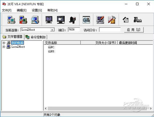154x117 pixels.
Task: Close the 冰河 window
Action: coord(149,4)
